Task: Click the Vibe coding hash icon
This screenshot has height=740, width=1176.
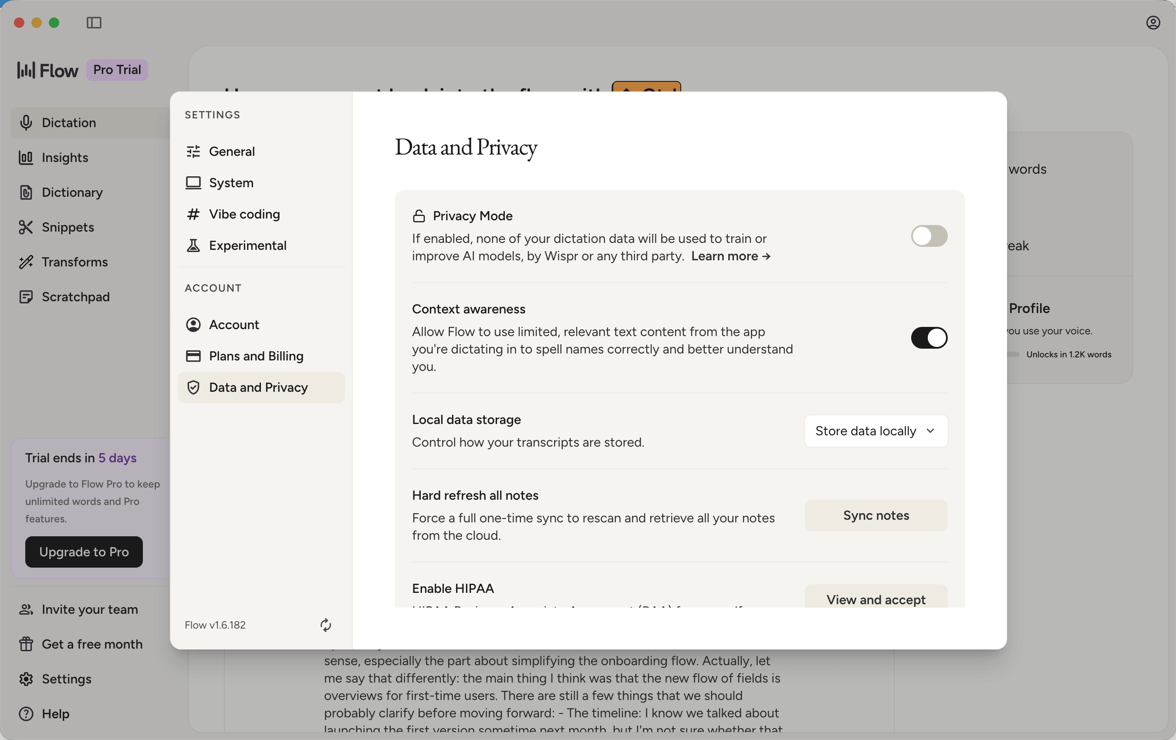Action: pos(193,214)
